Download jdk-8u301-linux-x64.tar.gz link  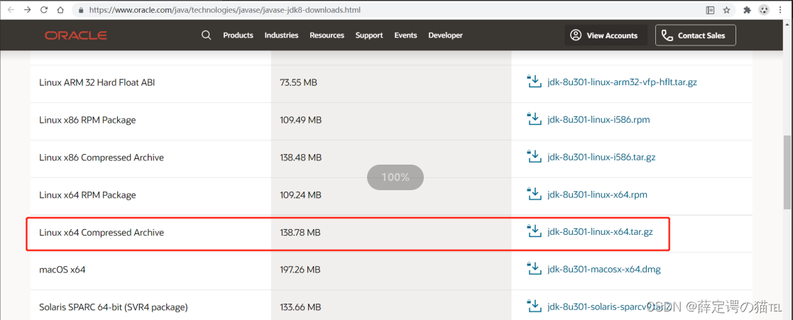[x=600, y=233]
